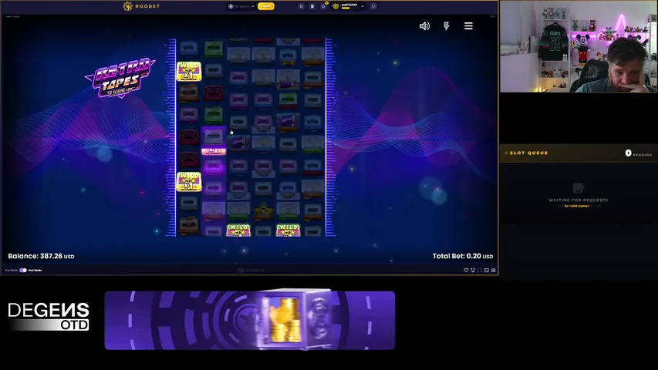This screenshot has width=658, height=370.
Task: Open the search icon in Roobet header
Action: (302, 6)
